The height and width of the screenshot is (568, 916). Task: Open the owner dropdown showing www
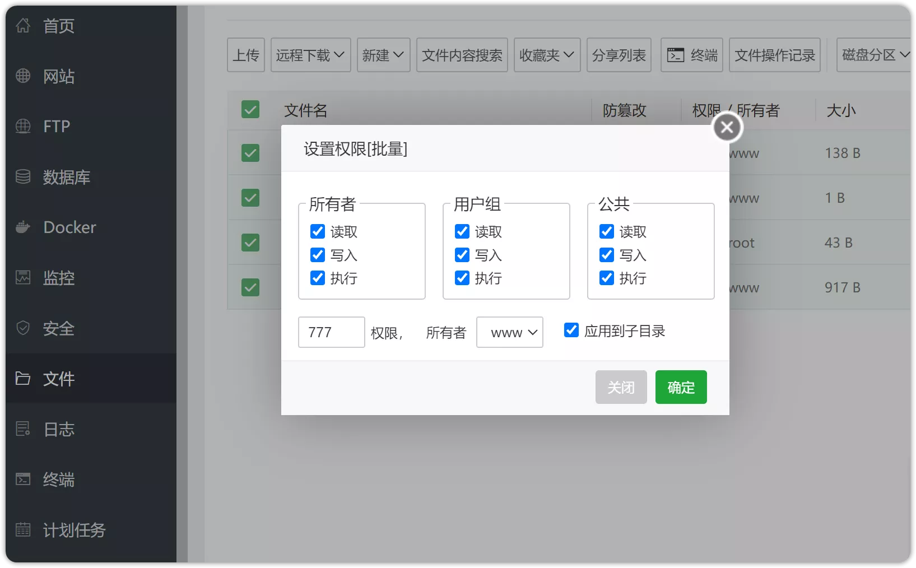pyautogui.click(x=509, y=332)
